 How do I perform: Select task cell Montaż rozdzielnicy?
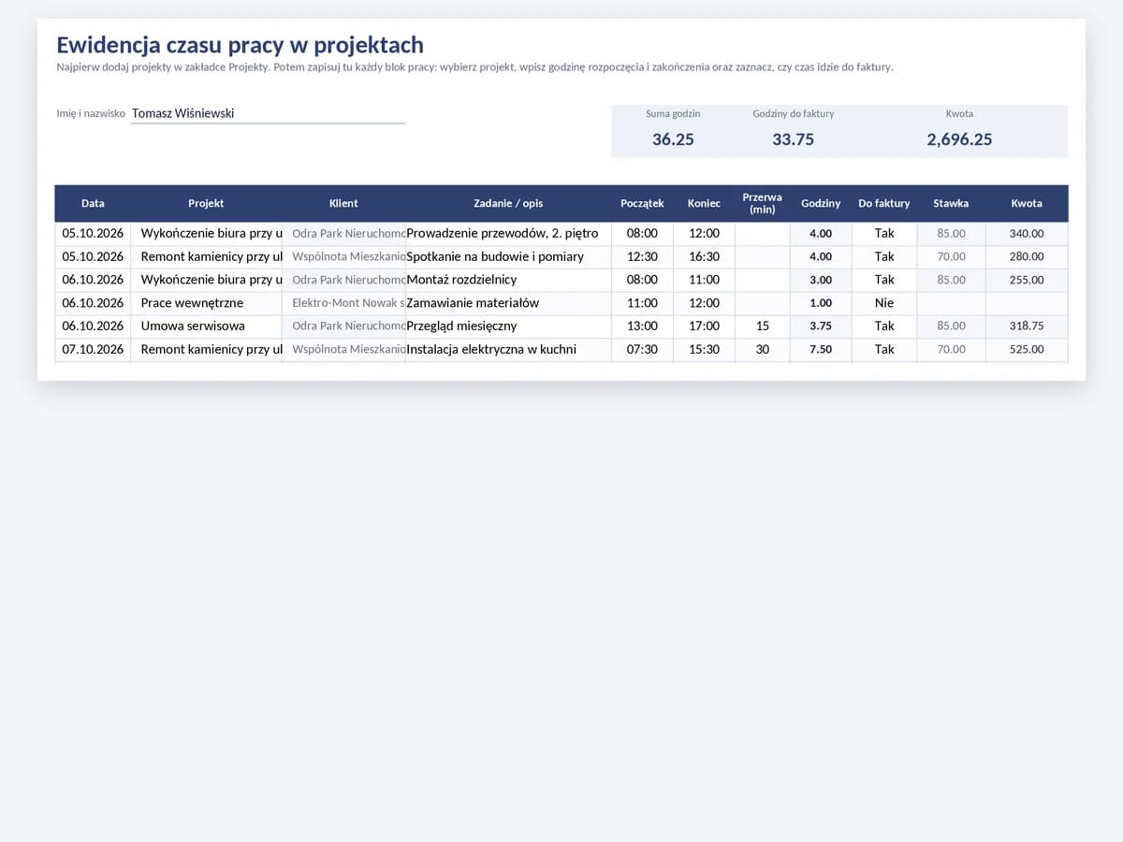tap(508, 280)
